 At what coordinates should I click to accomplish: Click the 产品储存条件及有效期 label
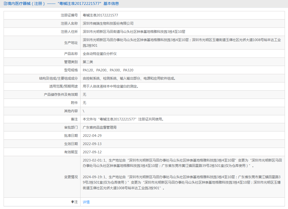tap(61, 94)
